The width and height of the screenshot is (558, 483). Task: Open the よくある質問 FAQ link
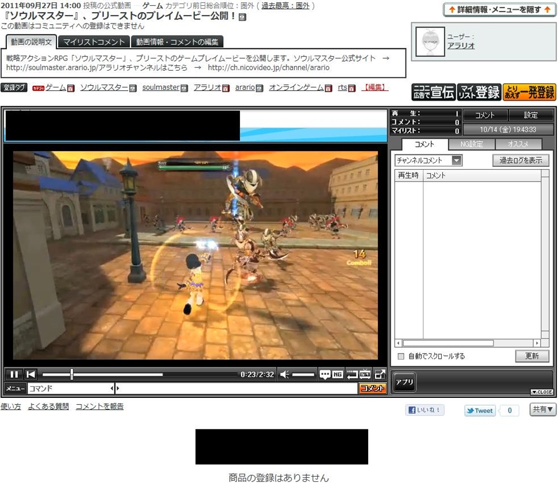48,407
